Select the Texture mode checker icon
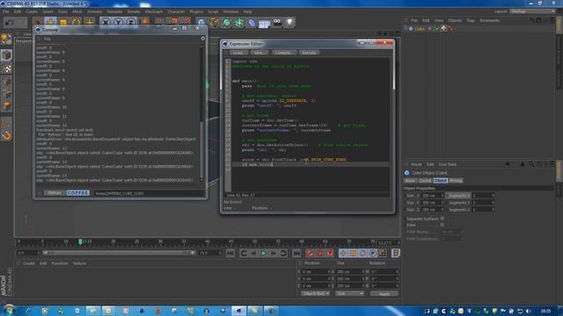The height and width of the screenshot is (316, 563). point(6,68)
